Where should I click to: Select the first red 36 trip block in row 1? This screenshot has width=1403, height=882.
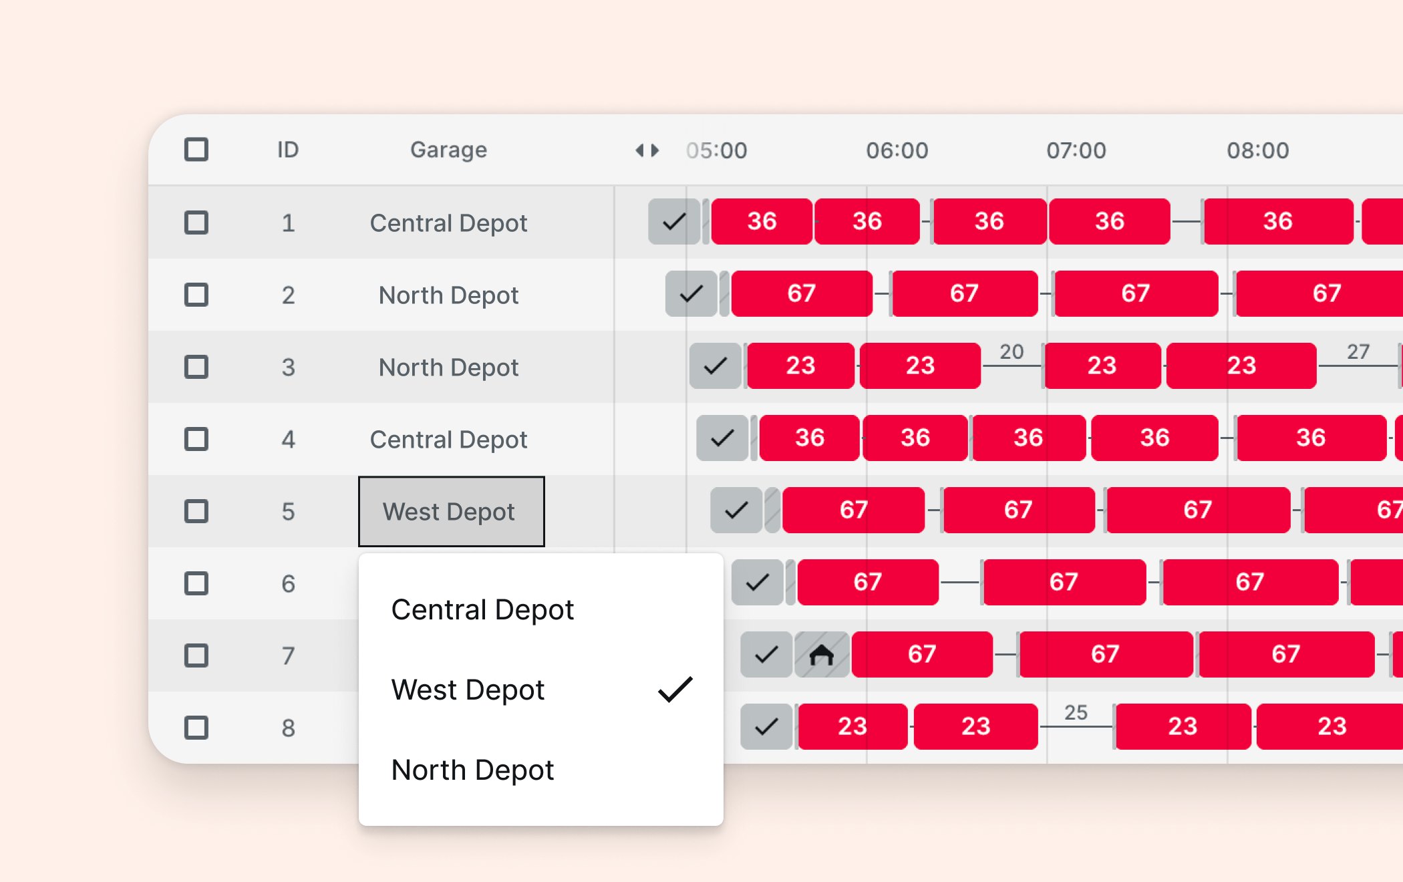click(761, 221)
